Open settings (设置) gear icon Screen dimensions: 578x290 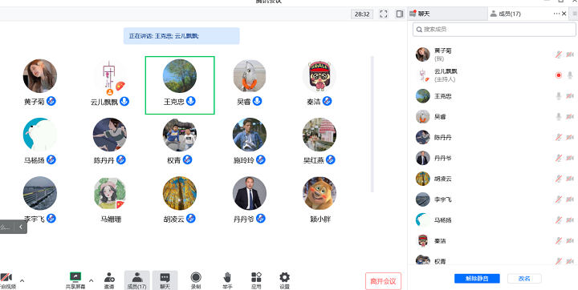284,280
